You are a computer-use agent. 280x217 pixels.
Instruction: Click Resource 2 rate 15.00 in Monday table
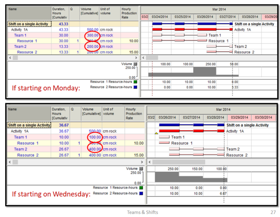(133, 52)
